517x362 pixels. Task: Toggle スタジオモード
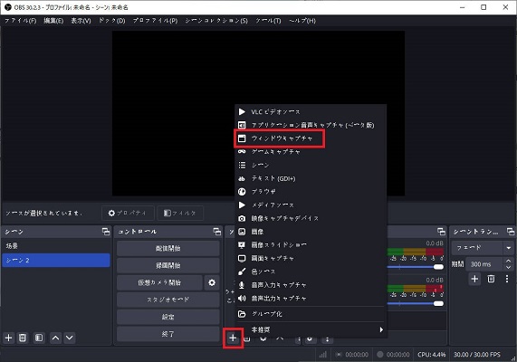click(x=168, y=300)
